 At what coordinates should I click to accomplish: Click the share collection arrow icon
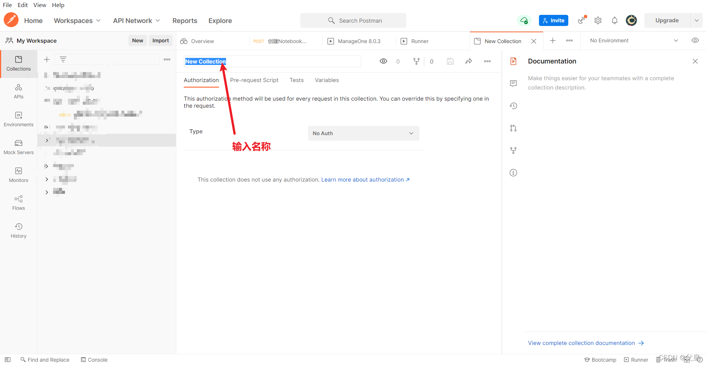[x=469, y=61]
